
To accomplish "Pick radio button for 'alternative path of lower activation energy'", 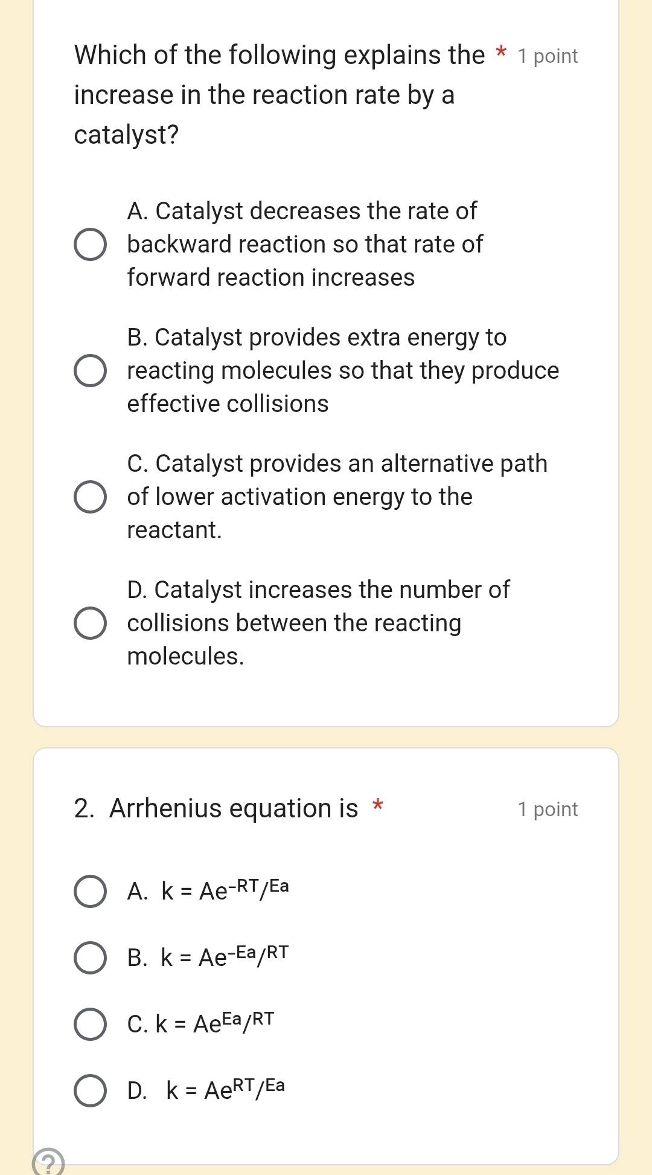I will [91, 497].
